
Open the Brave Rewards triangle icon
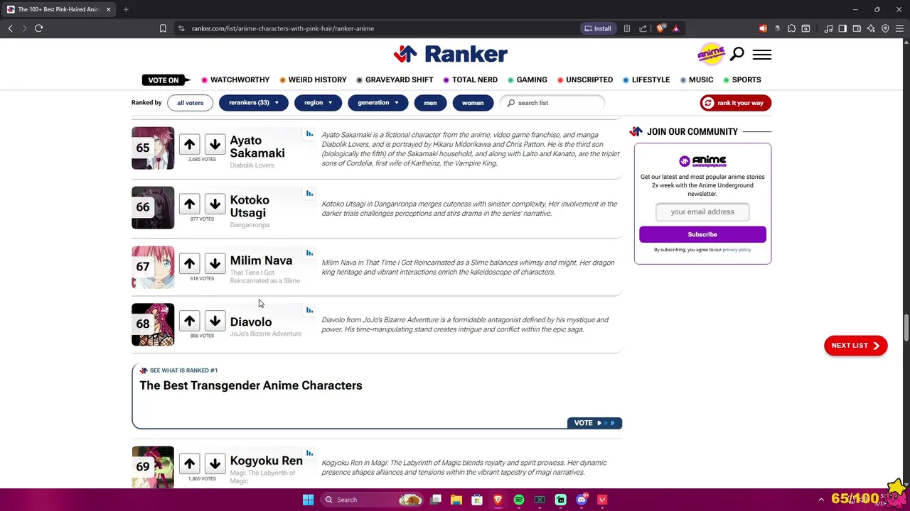pyautogui.click(x=676, y=28)
